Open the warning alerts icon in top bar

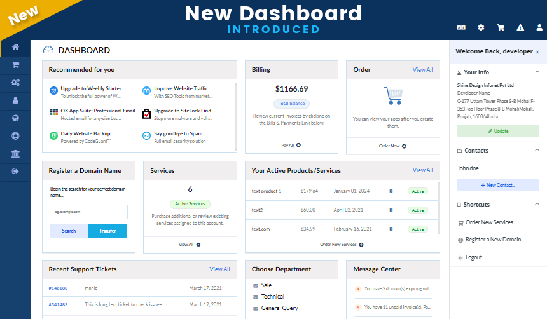click(x=520, y=27)
